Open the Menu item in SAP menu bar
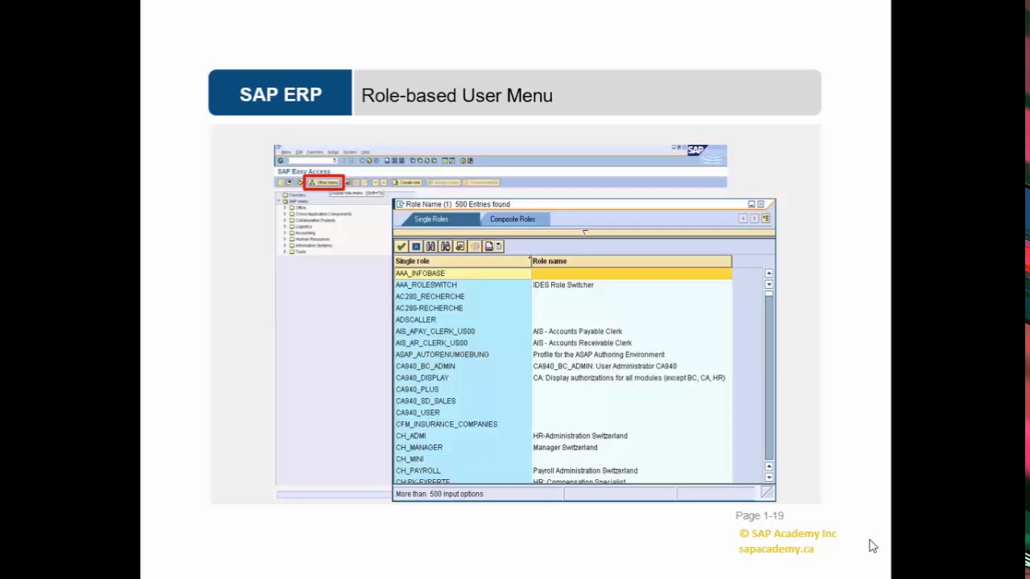 coord(286,152)
